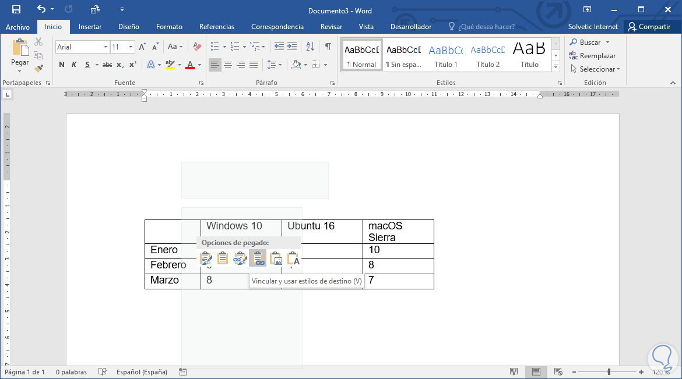This screenshot has height=379, width=682.
Task: Increase paragraph indent
Action: coord(292,47)
